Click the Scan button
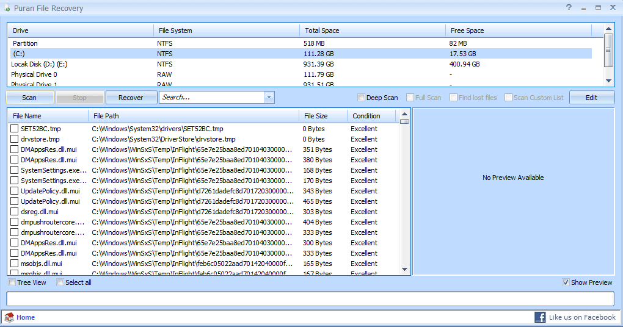This screenshot has height=327, width=623. coord(29,98)
